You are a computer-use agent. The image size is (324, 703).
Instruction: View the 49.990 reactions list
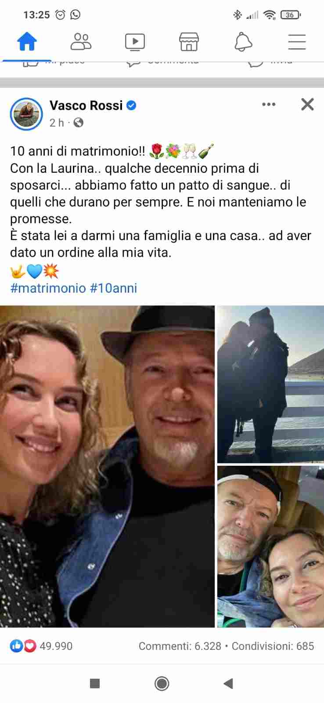pos(41,646)
